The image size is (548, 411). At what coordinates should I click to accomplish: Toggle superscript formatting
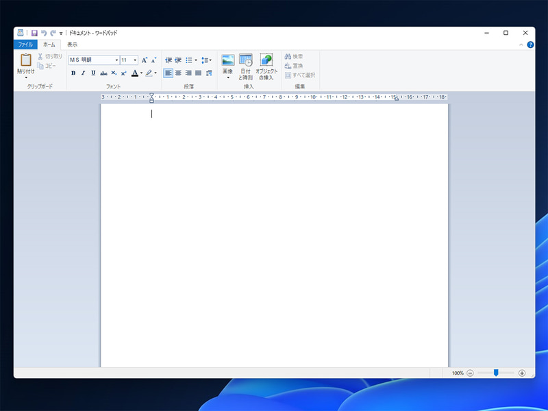coord(124,73)
